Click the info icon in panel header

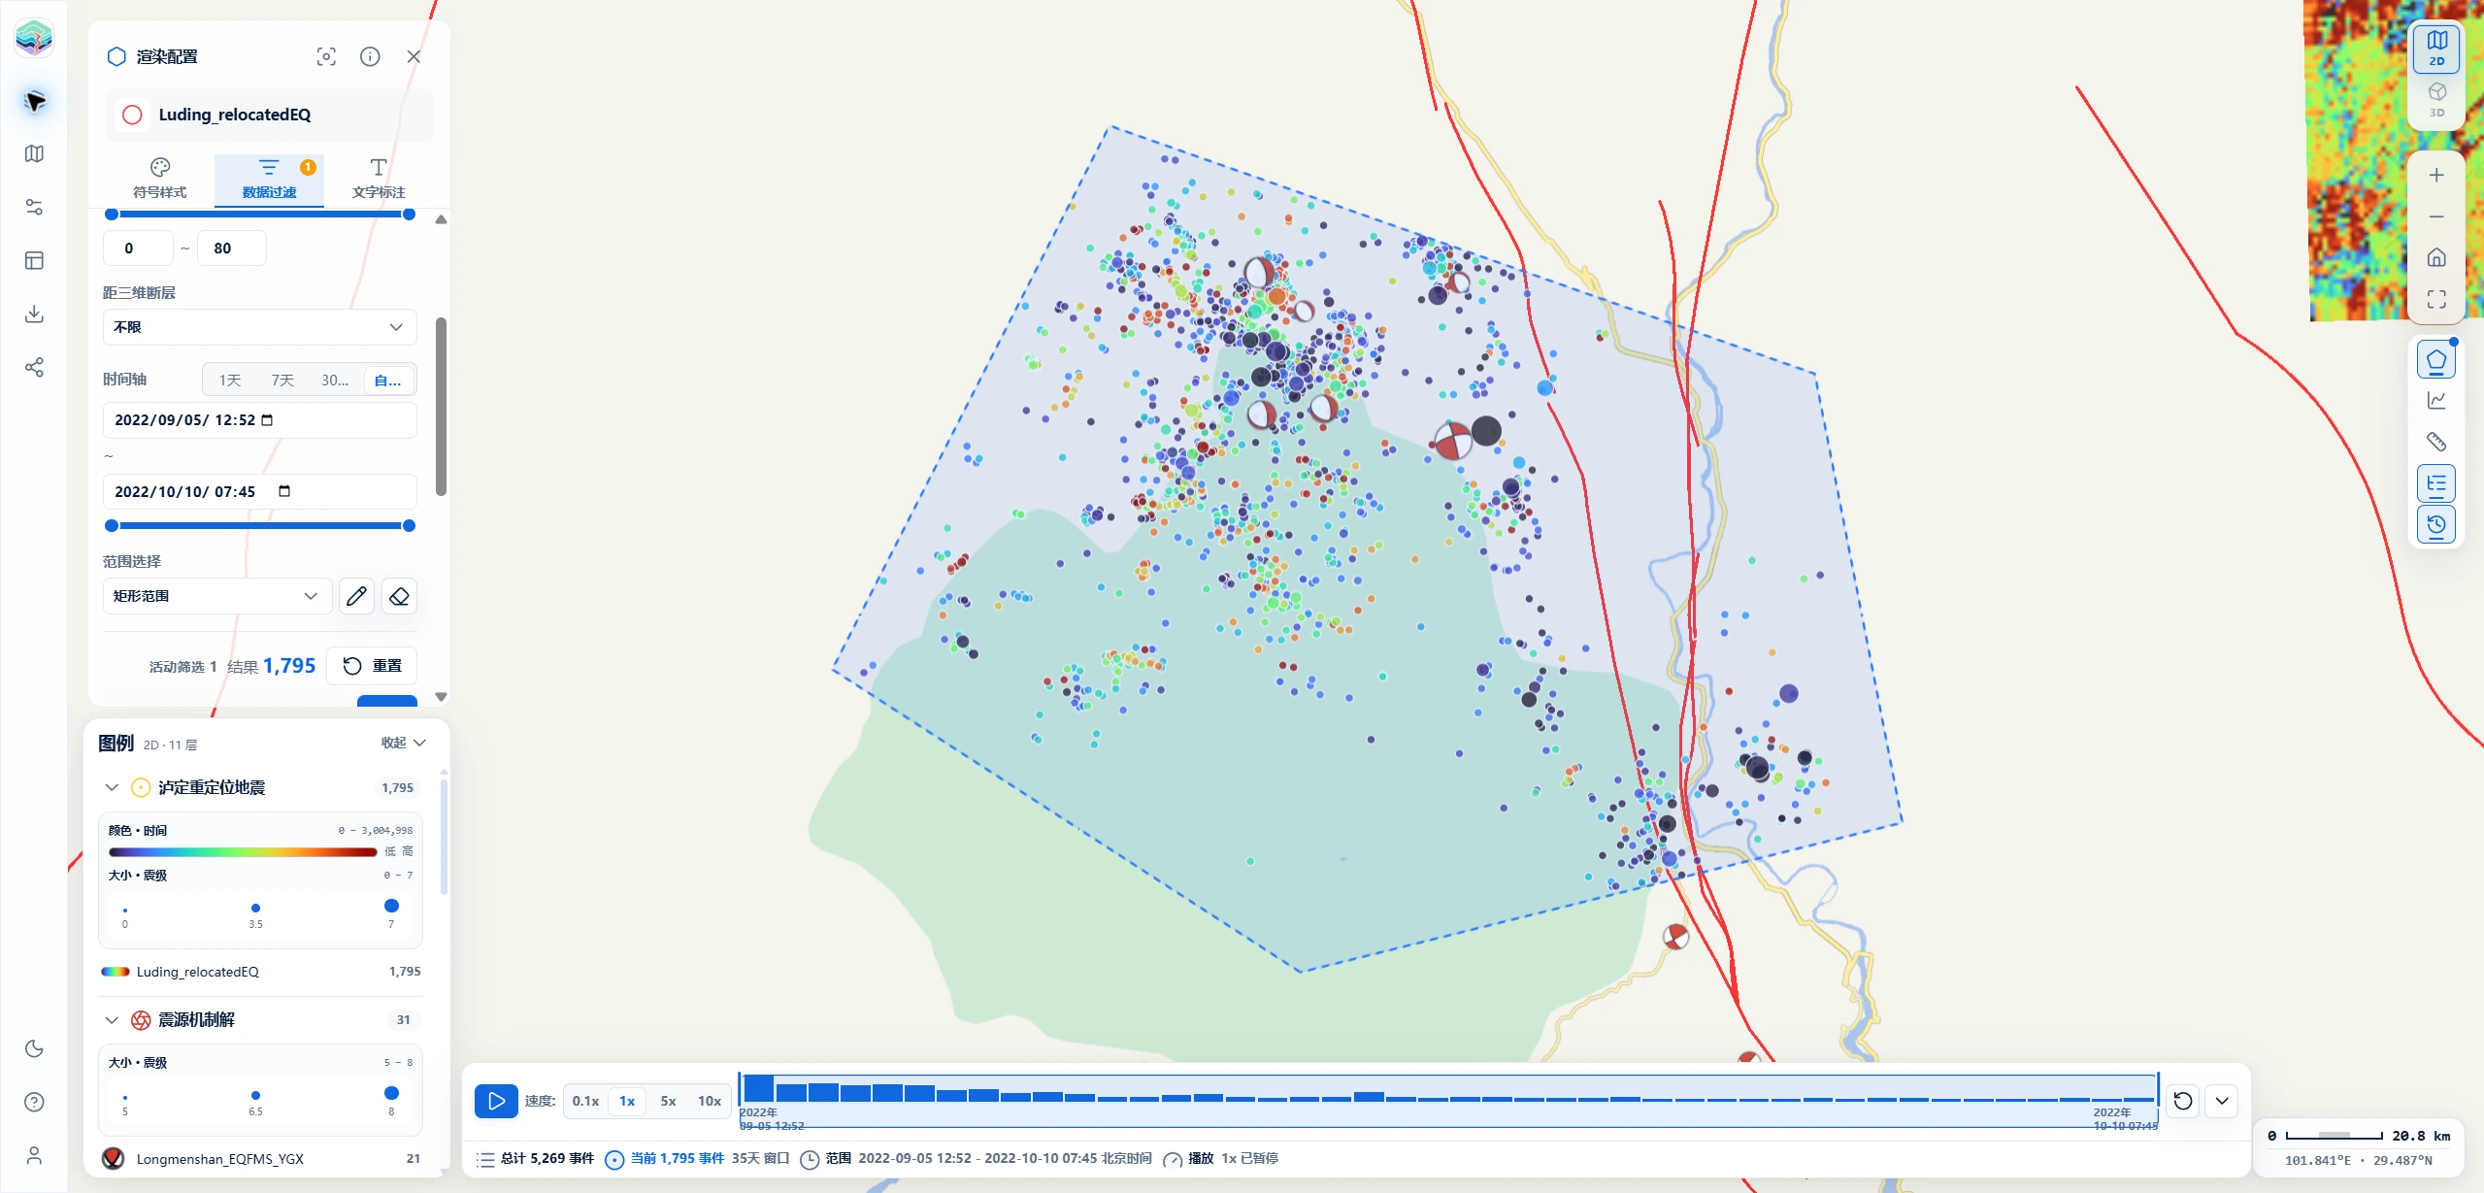click(370, 56)
